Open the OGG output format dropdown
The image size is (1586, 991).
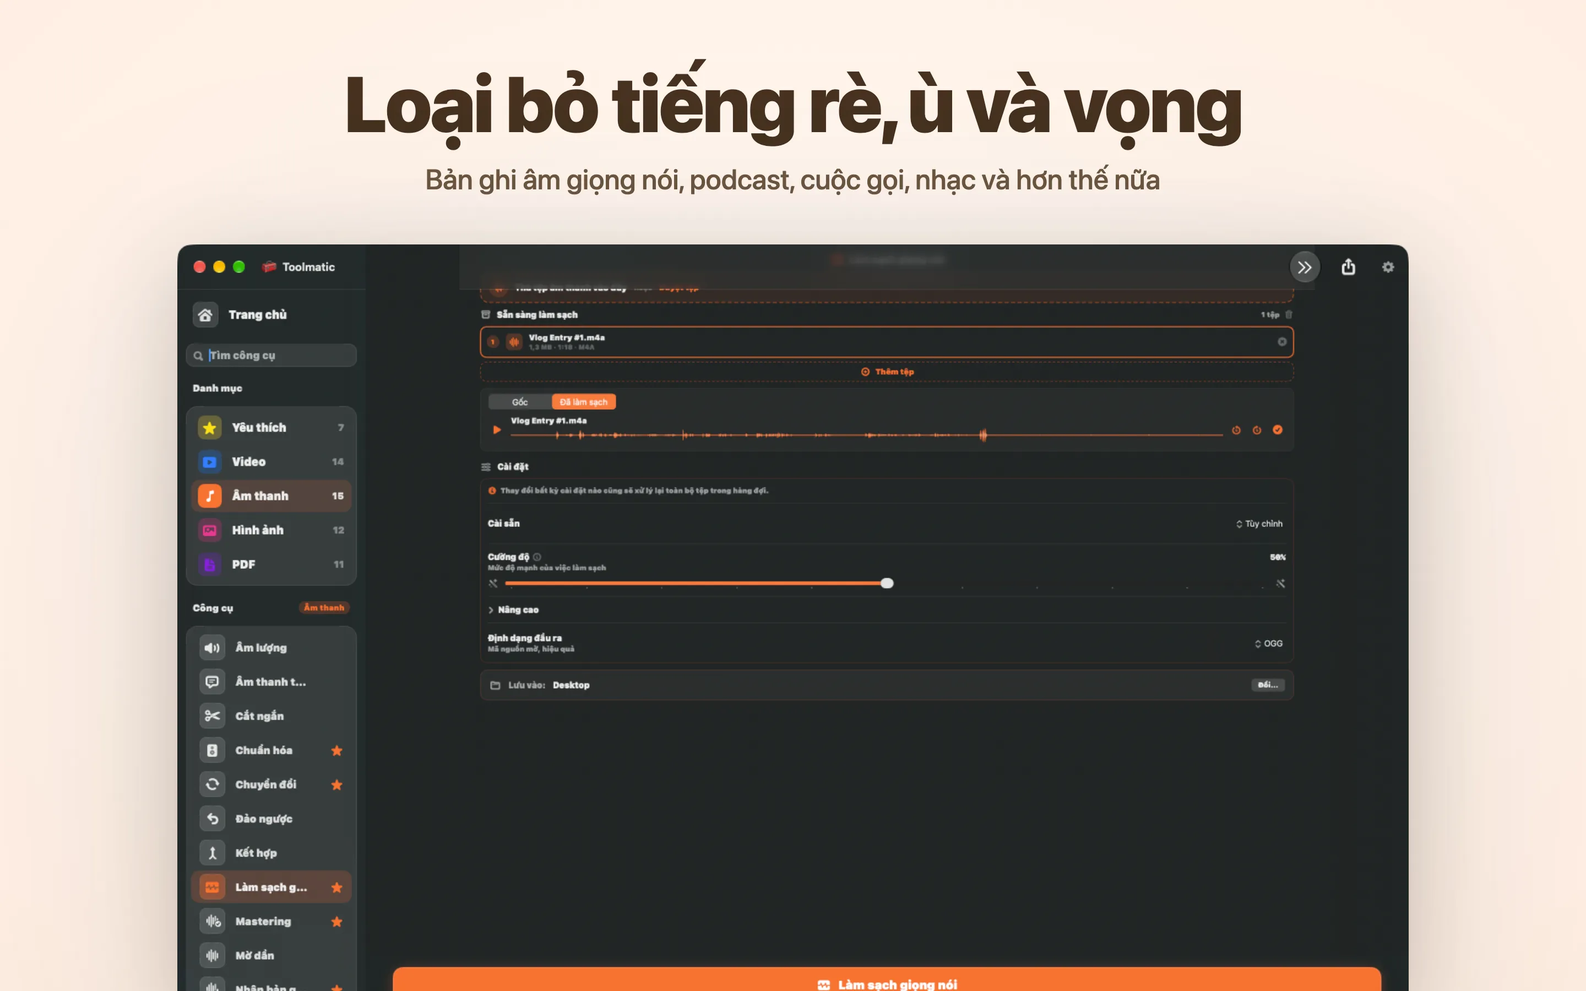pos(1268,644)
